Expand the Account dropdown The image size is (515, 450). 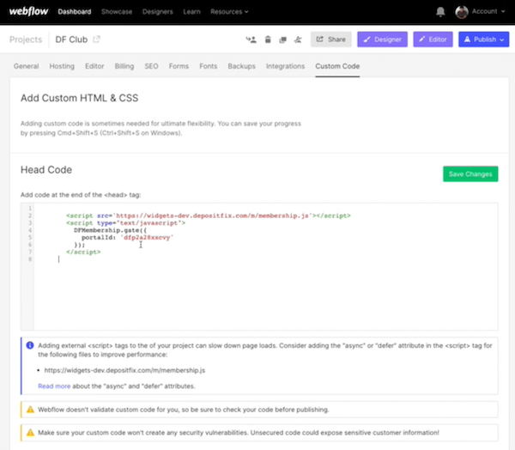pos(488,11)
